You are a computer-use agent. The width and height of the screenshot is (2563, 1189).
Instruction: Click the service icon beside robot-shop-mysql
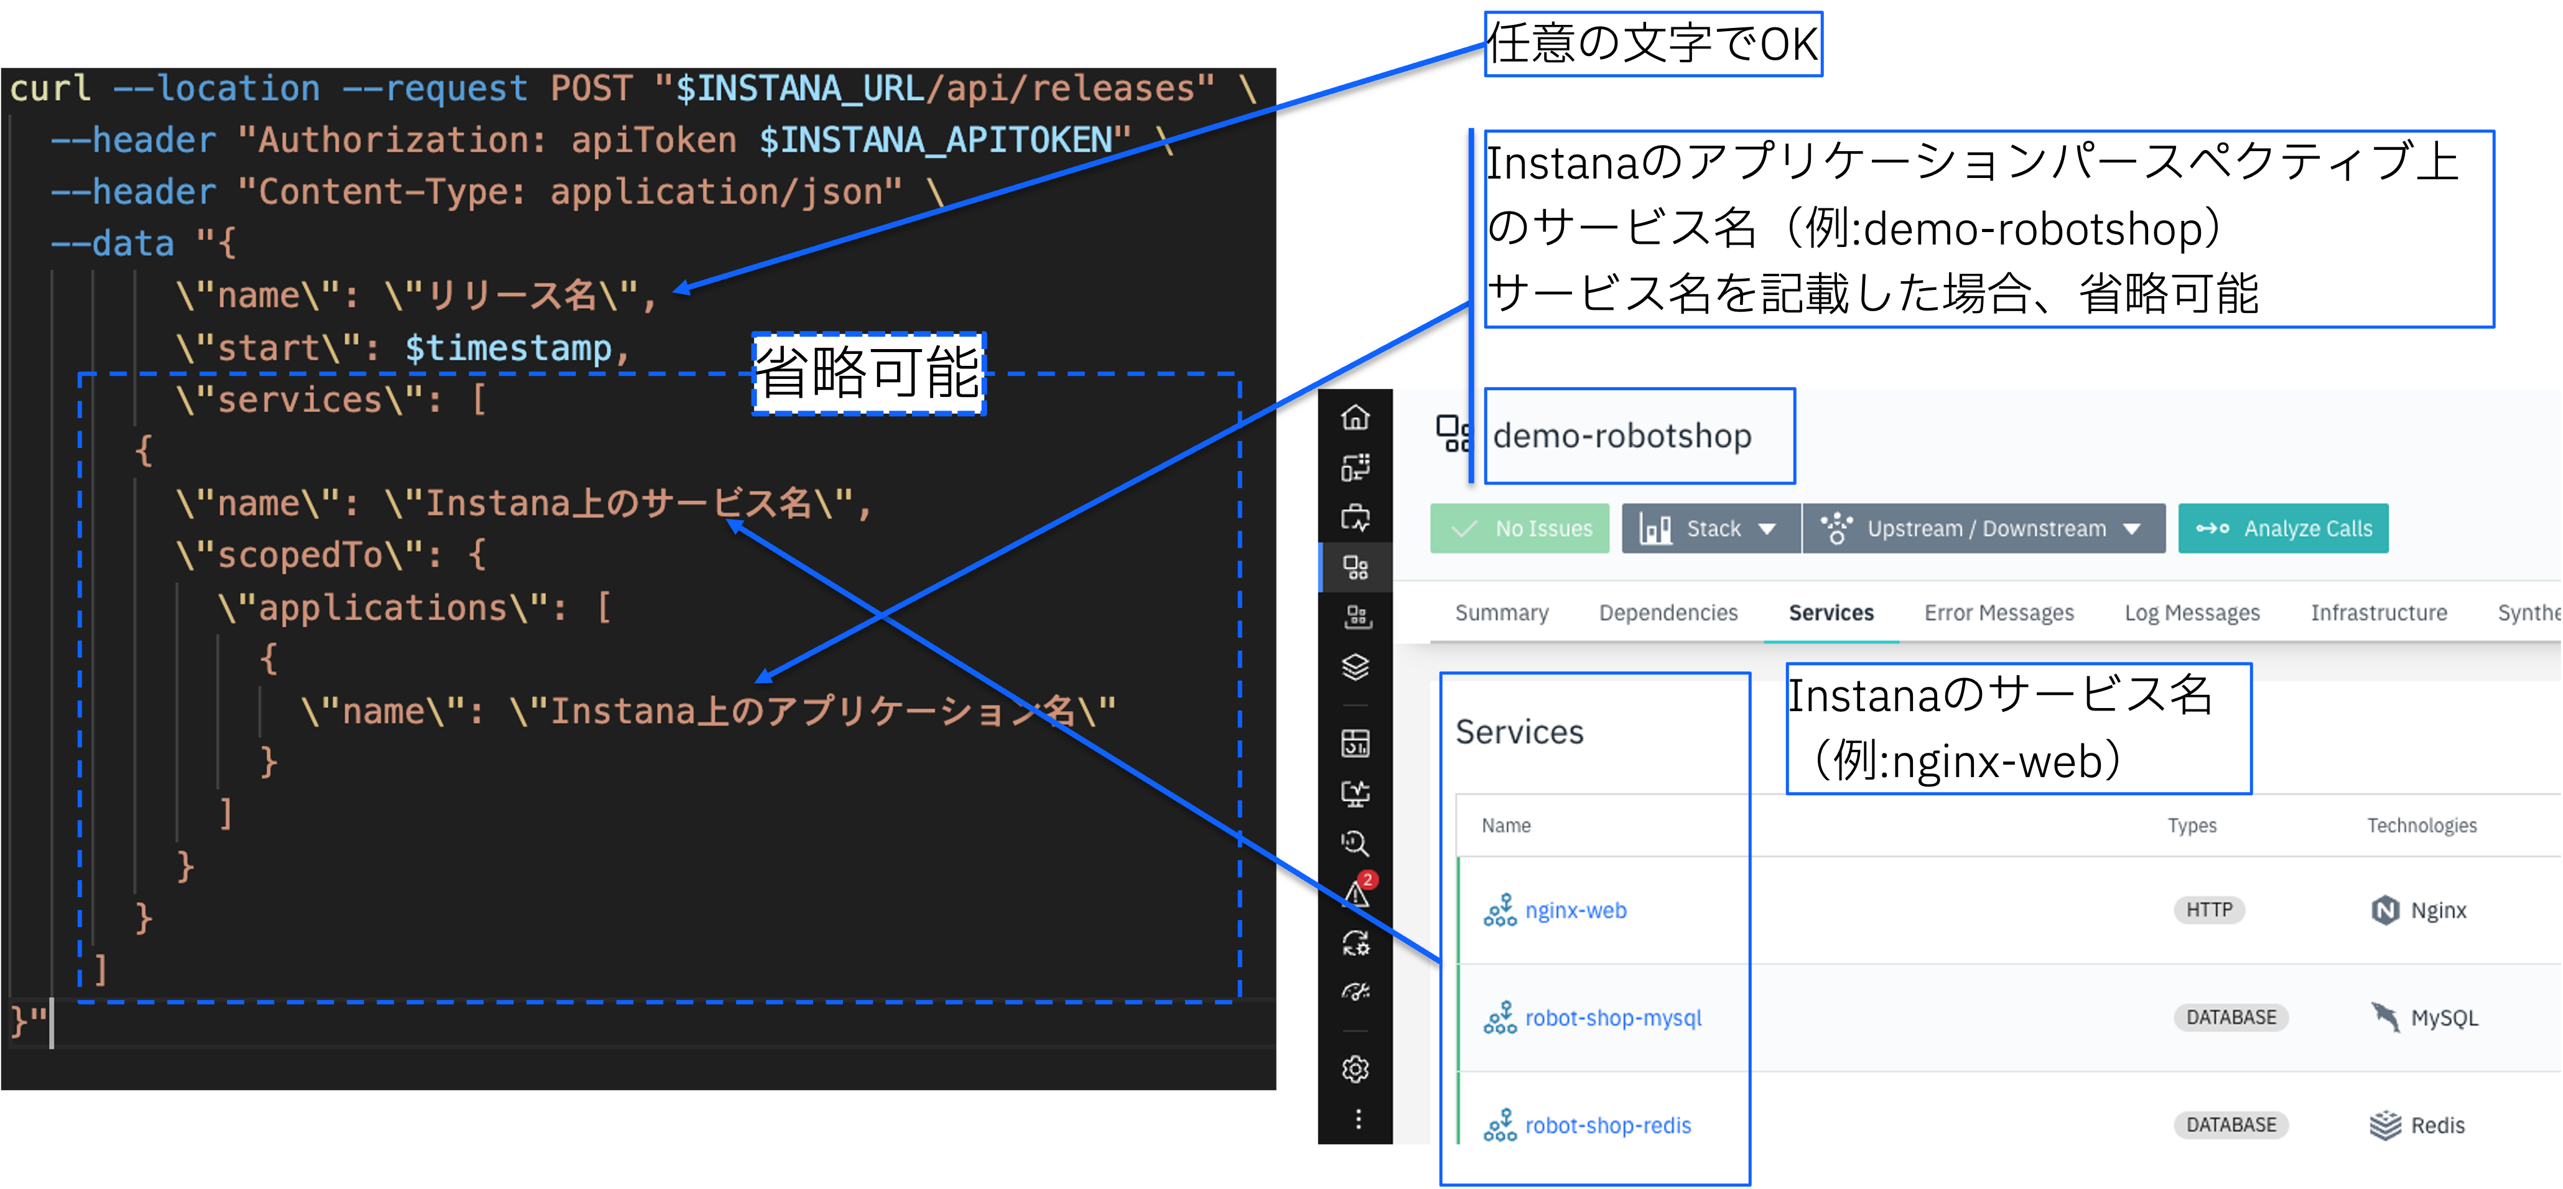1499,1018
